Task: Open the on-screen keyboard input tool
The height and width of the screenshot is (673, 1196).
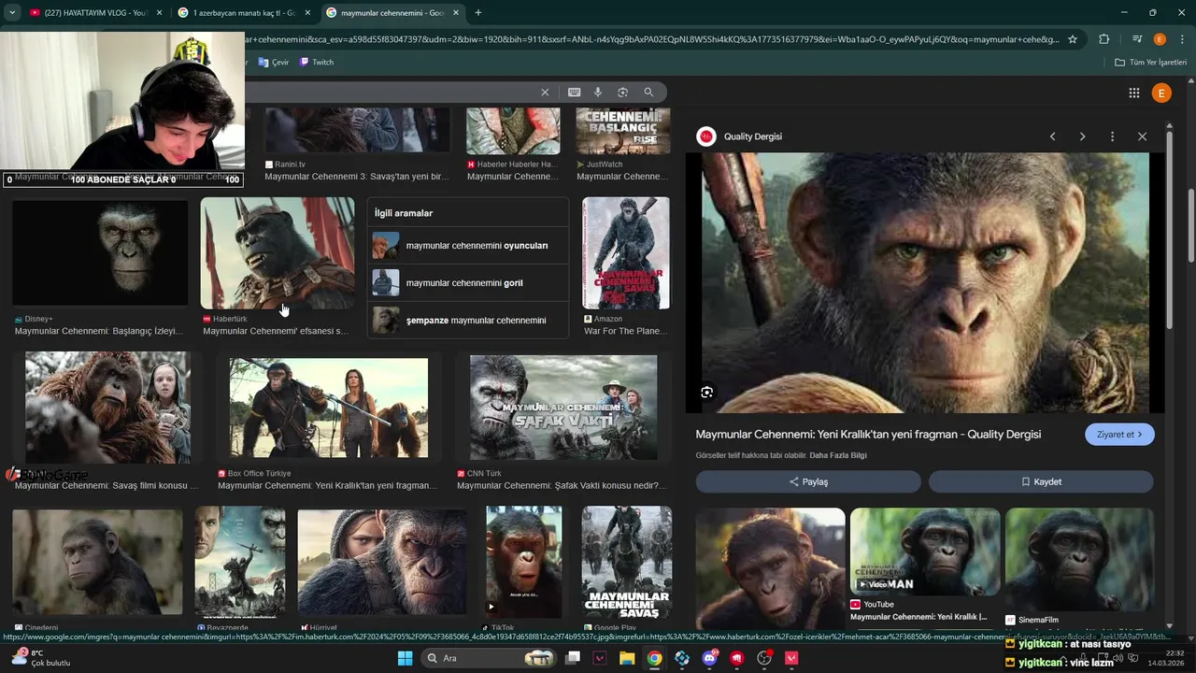Action: tap(574, 93)
